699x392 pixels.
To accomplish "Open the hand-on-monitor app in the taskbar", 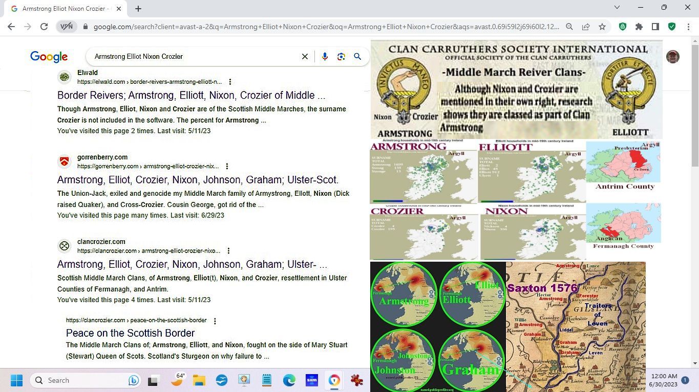I will pos(244,380).
